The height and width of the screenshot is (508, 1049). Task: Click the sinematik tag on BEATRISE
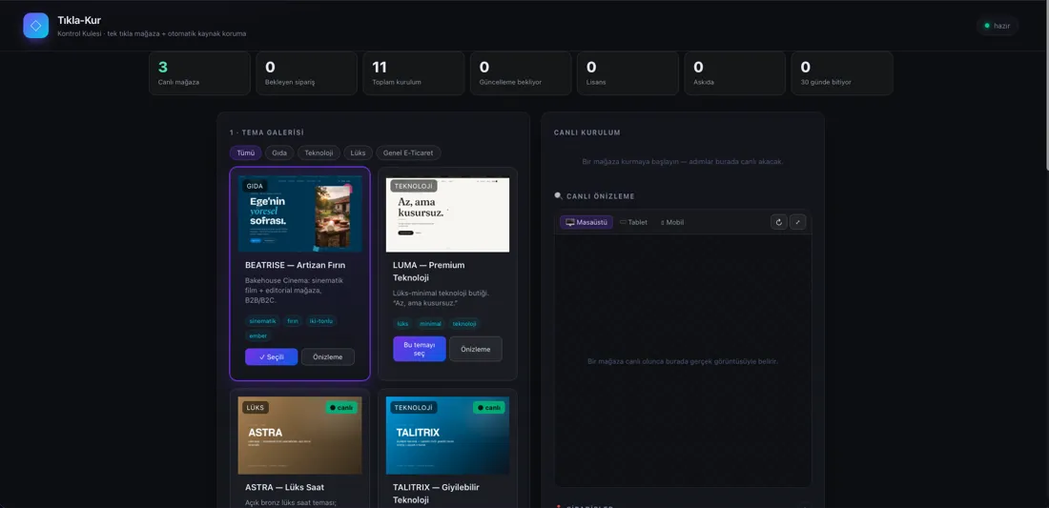[x=262, y=321]
